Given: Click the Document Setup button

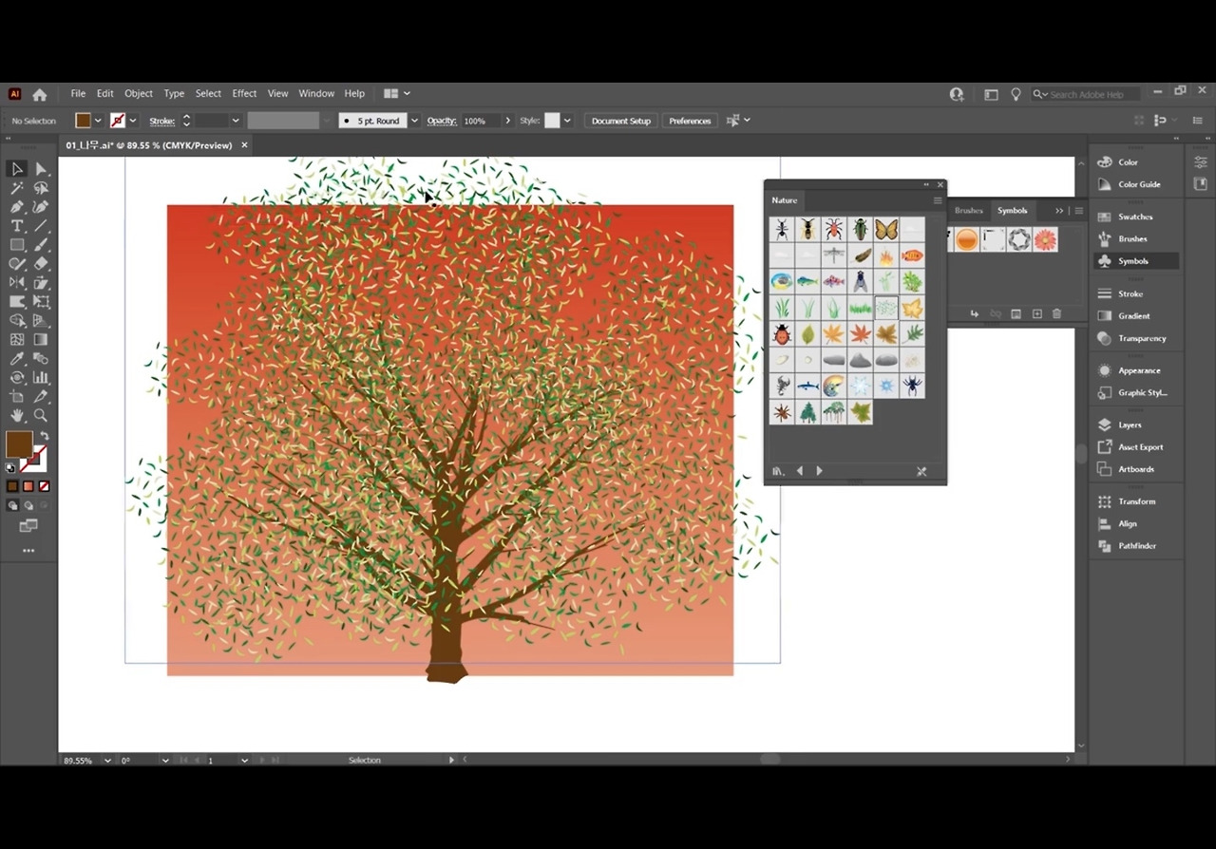Looking at the screenshot, I should [621, 121].
